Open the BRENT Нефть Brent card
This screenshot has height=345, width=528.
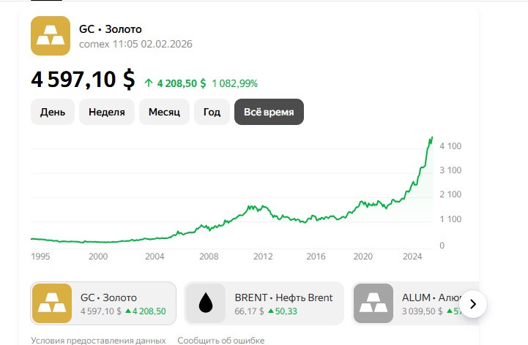(x=264, y=303)
